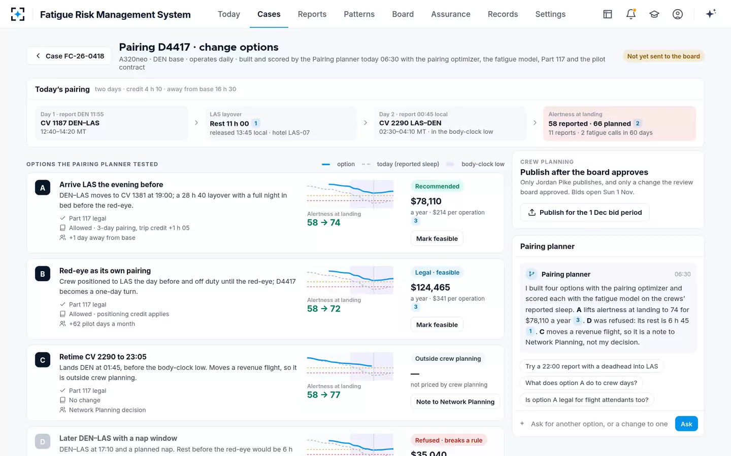Click reference badge 1 on LAS layover
This screenshot has width=731, height=456.
pyautogui.click(x=256, y=123)
